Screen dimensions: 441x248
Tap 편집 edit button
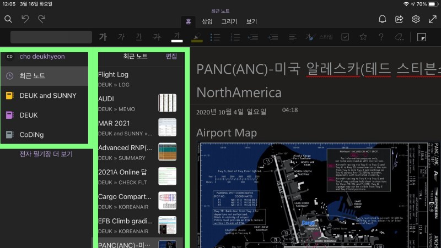(171, 57)
